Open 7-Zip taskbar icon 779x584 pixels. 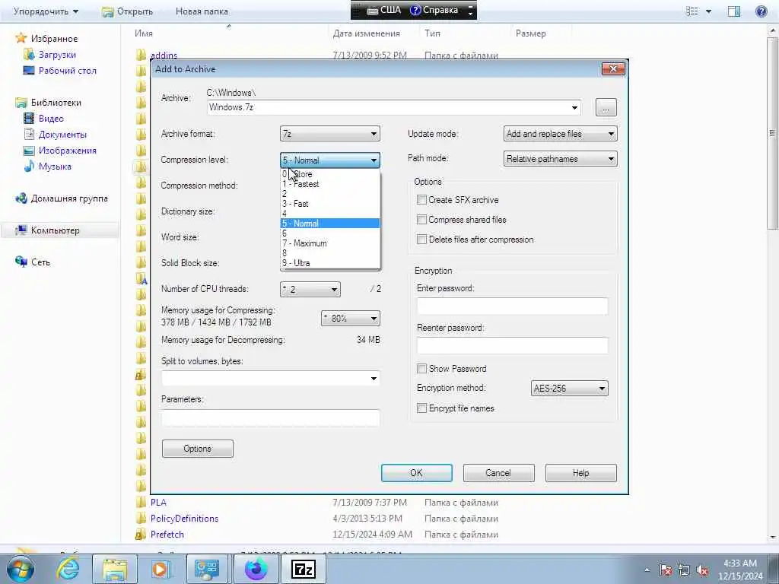tap(303, 569)
